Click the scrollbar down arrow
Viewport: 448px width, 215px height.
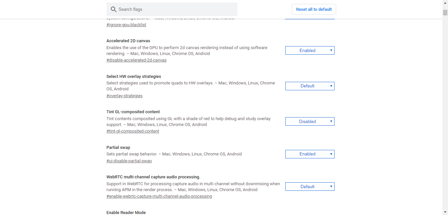coord(445,212)
